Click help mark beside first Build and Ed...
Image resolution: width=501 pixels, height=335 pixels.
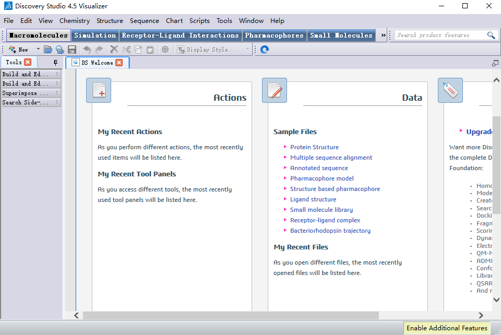coord(57,74)
